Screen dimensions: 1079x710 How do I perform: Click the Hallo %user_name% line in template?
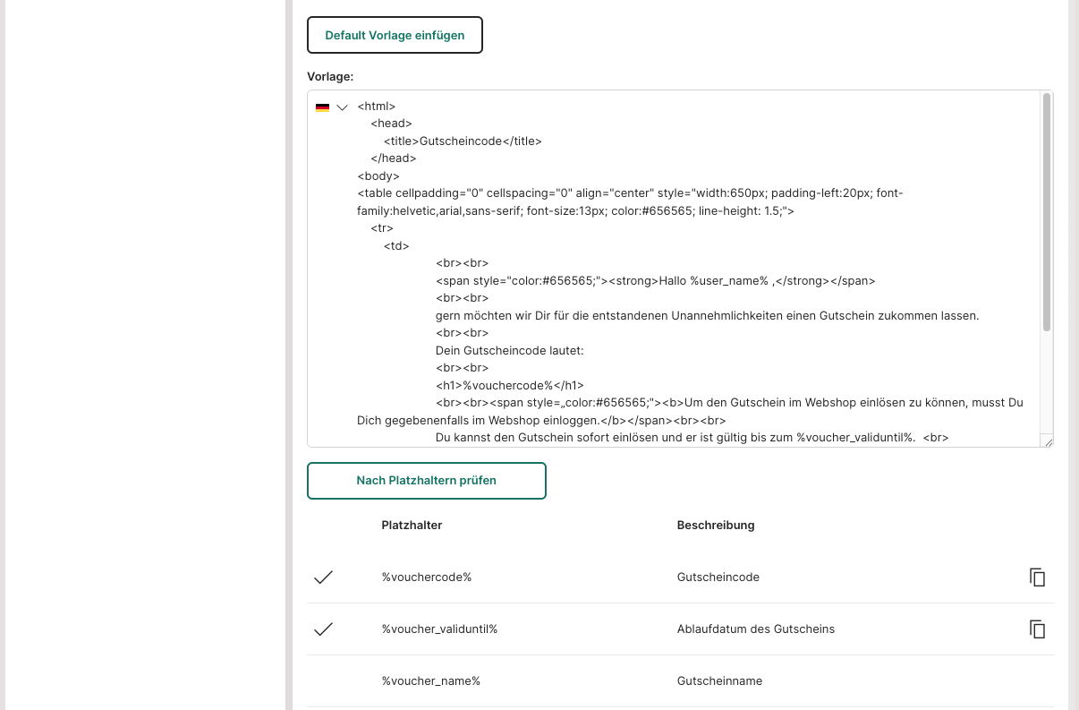tap(655, 280)
